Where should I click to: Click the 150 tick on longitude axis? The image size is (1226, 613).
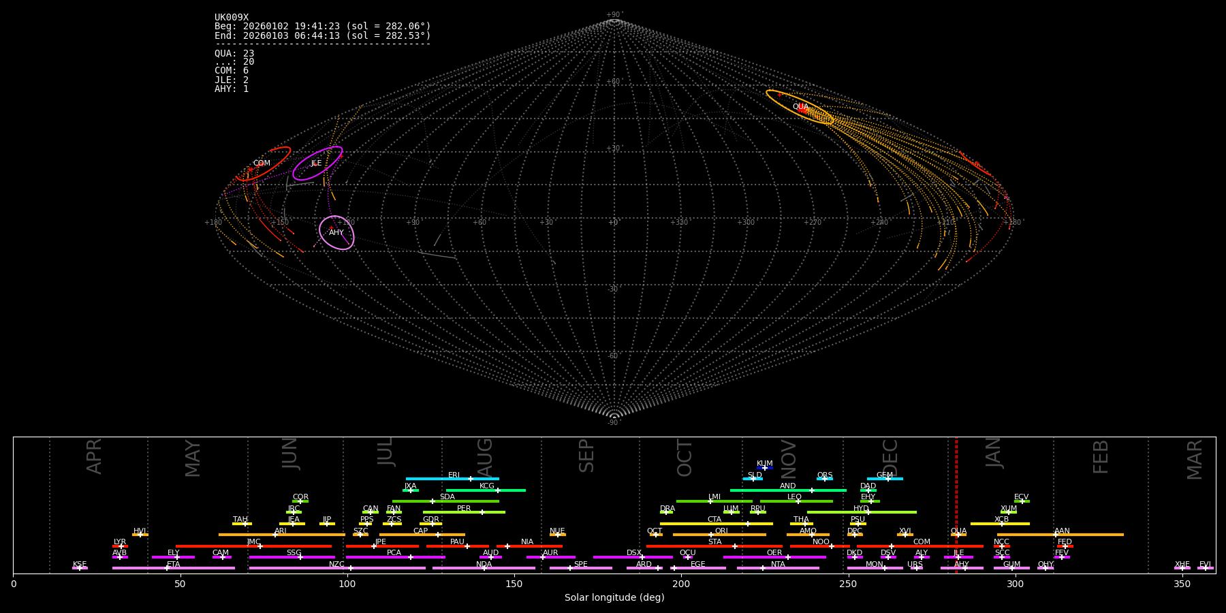tap(514, 584)
